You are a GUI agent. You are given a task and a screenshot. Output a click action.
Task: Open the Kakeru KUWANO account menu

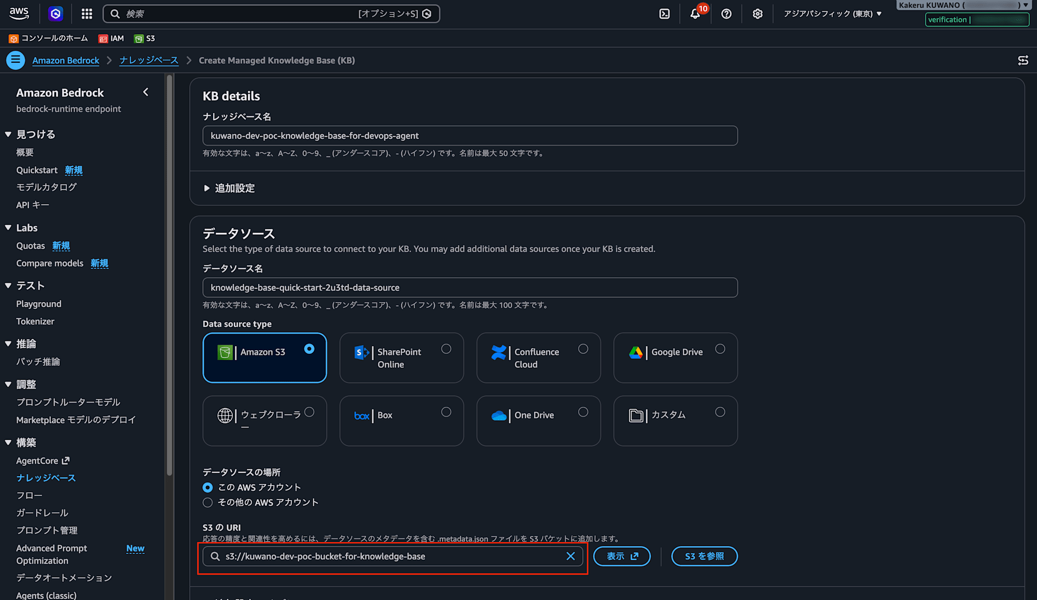tap(963, 5)
